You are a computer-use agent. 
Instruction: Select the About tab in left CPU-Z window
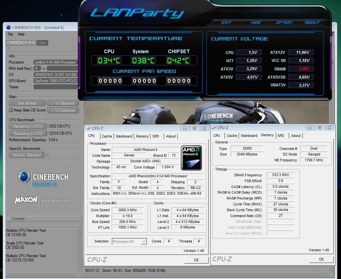pyautogui.click(x=171, y=136)
